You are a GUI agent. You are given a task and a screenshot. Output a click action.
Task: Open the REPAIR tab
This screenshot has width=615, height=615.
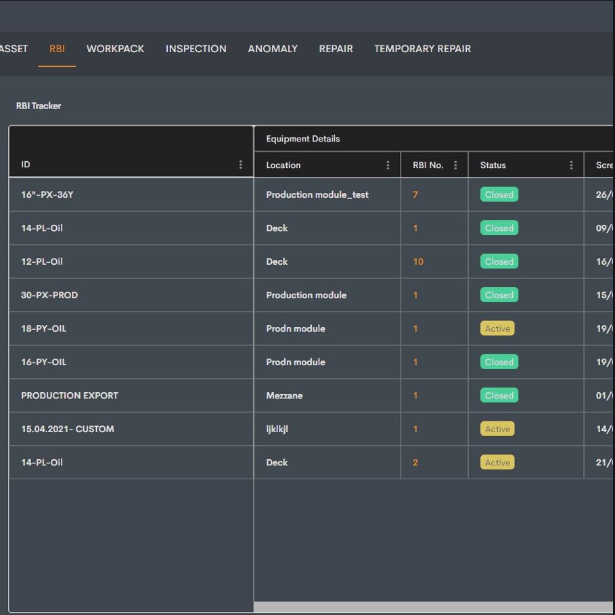(336, 49)
